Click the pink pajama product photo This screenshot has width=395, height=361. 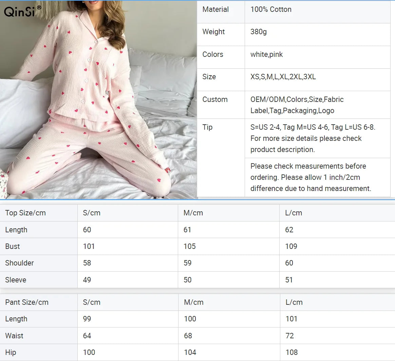coord(98,100)
